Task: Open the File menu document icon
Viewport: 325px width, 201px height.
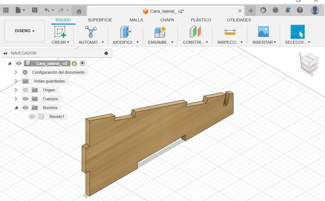Action: [18, 10]
